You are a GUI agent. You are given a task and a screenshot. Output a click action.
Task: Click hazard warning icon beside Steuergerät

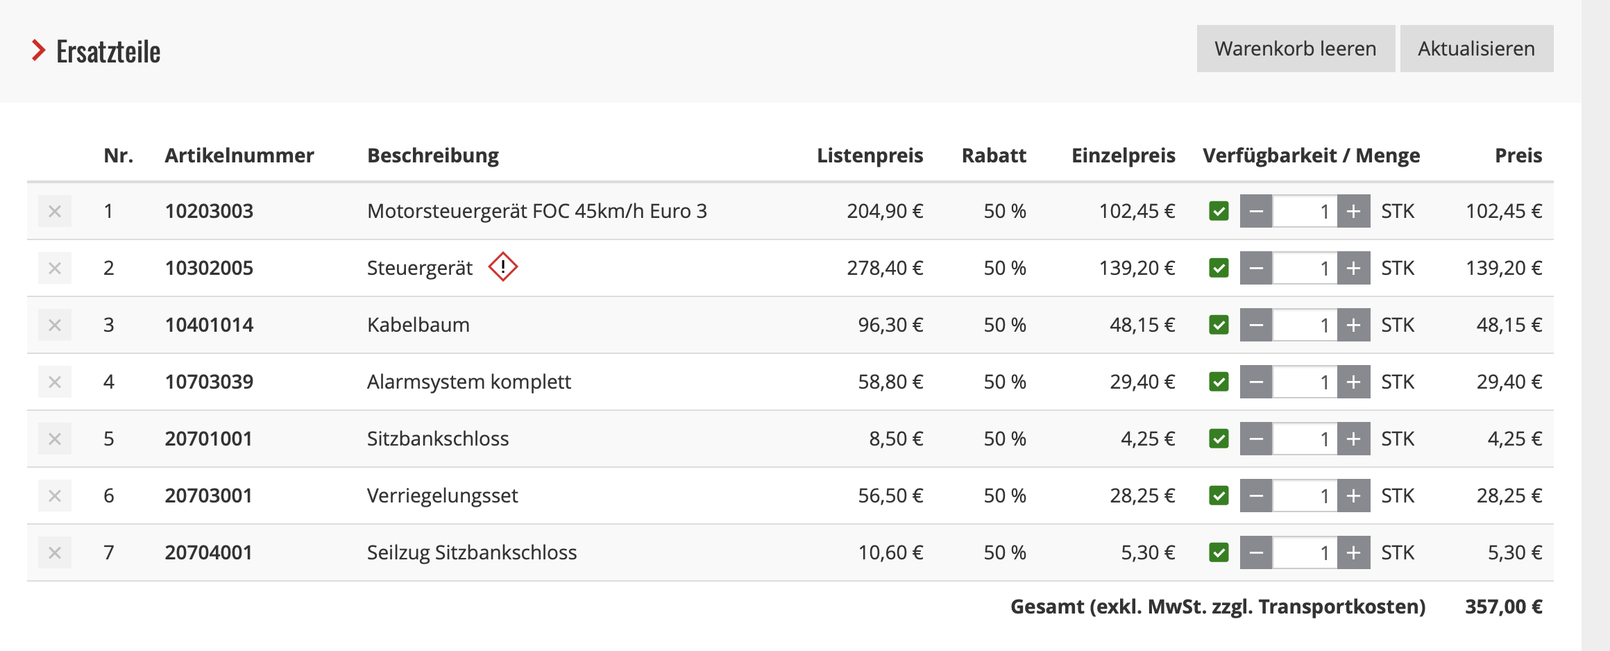(x=503, y=267)
